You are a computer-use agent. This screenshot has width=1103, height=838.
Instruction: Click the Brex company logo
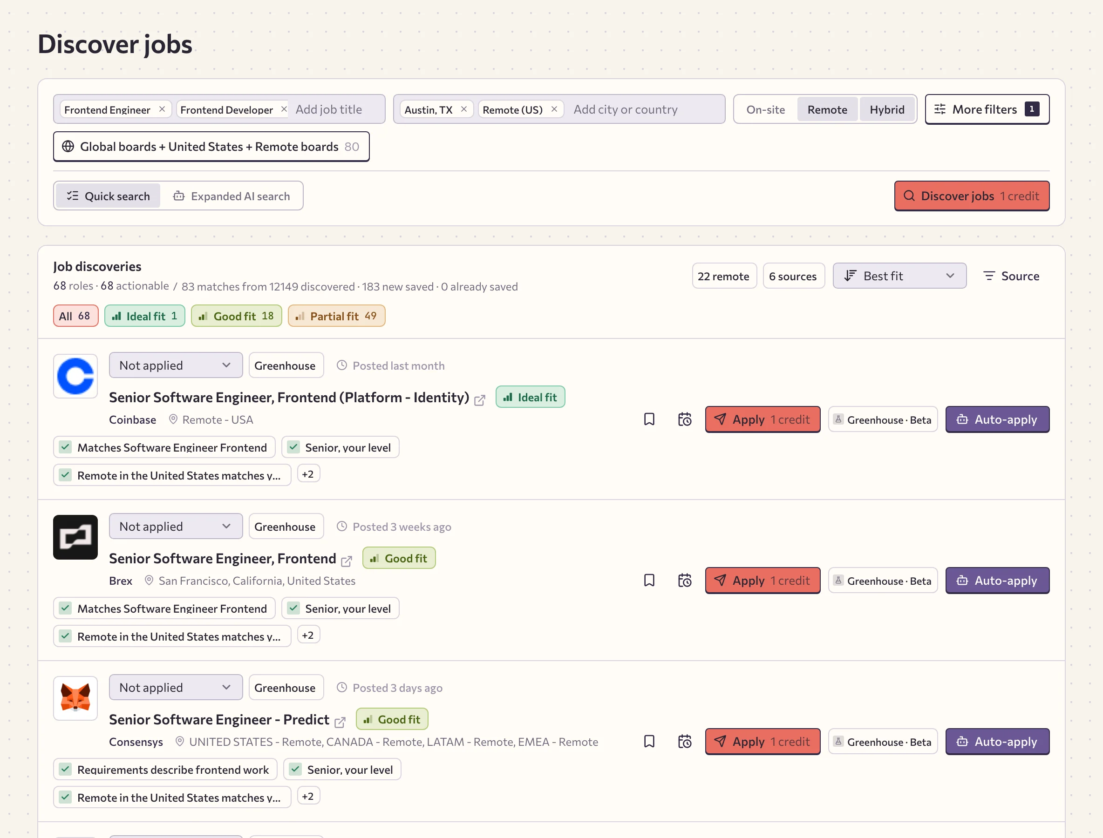pos(75,537)
